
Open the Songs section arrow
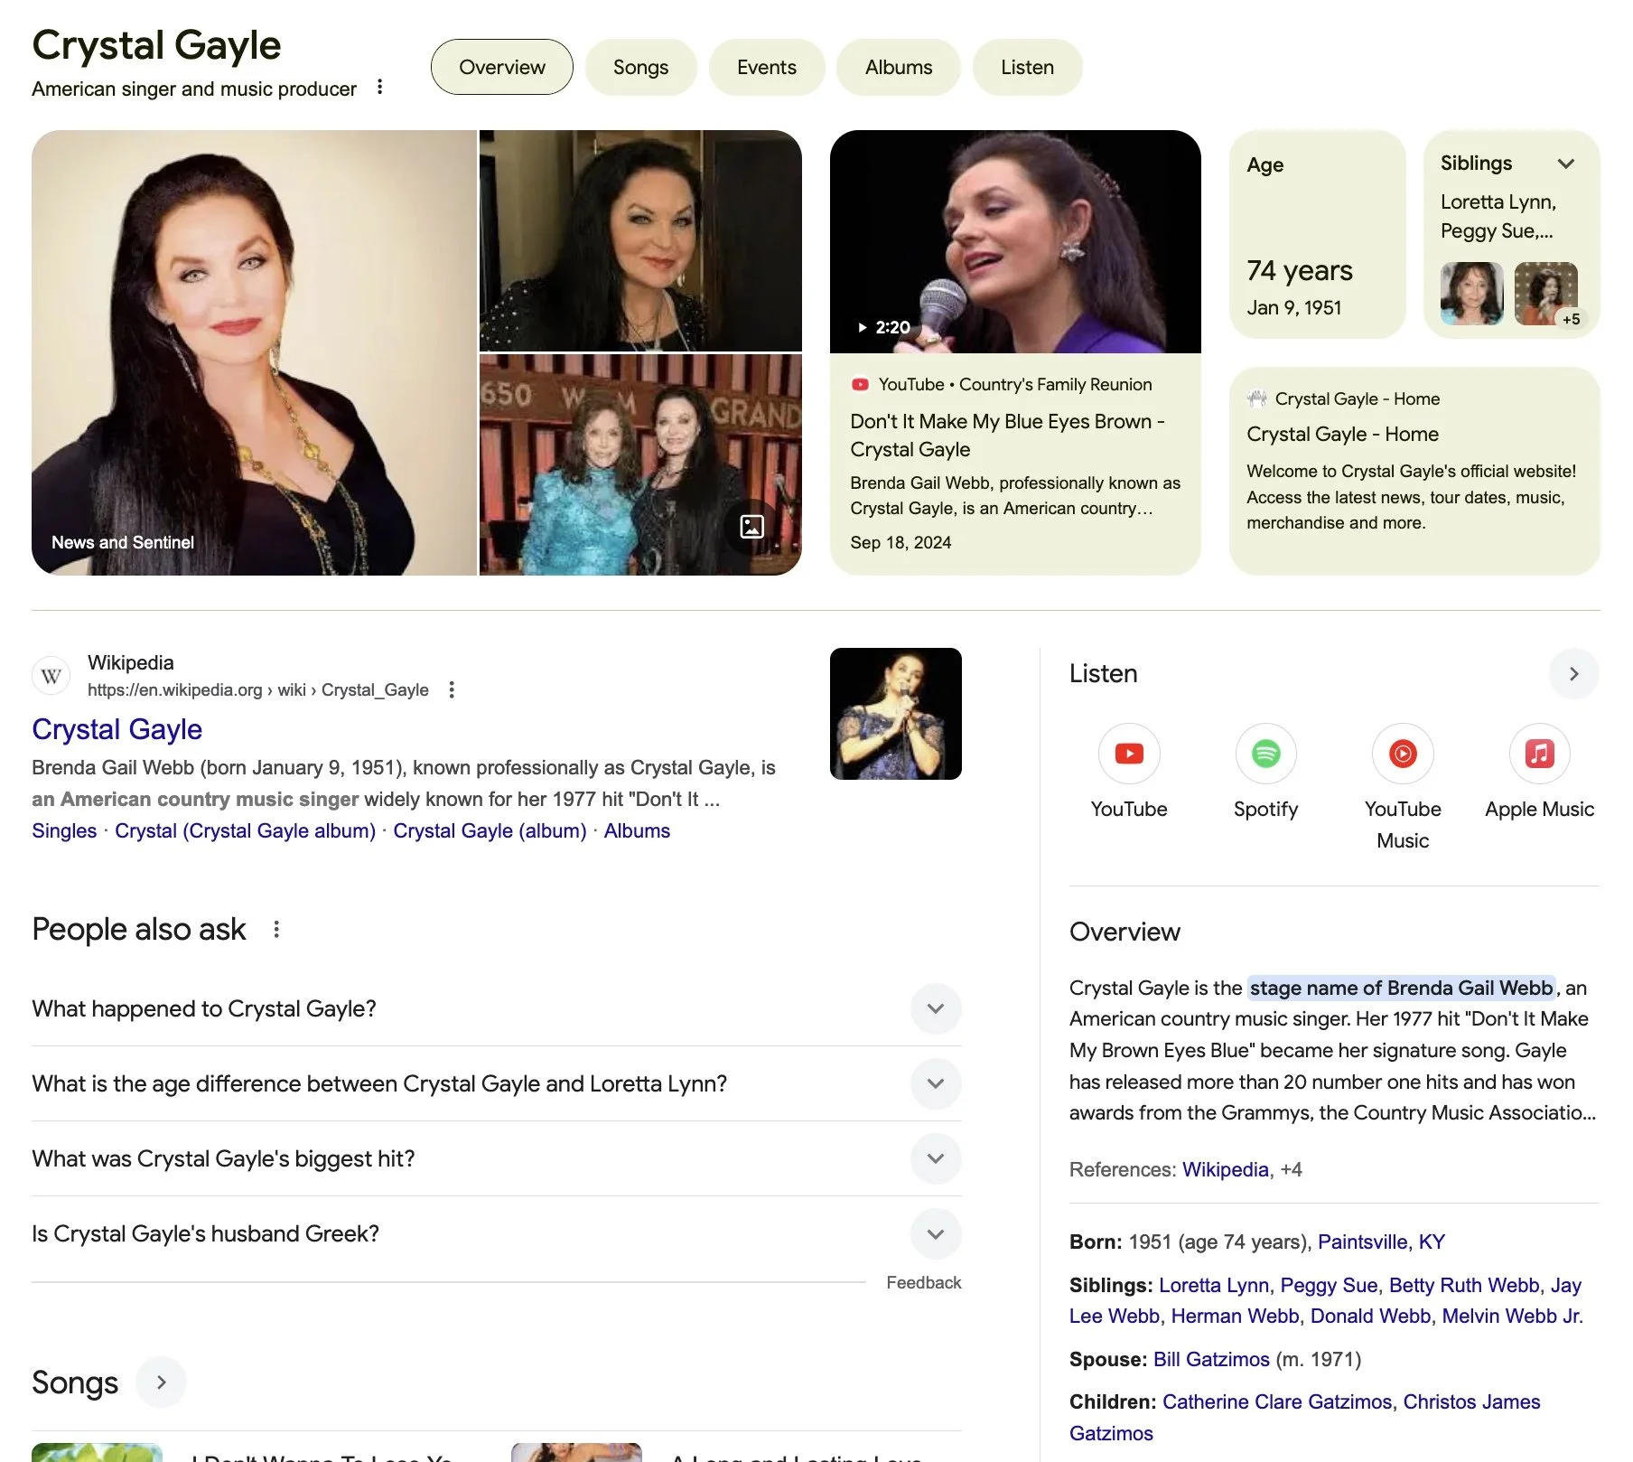pyautogui.click(x=161, y=1382)
